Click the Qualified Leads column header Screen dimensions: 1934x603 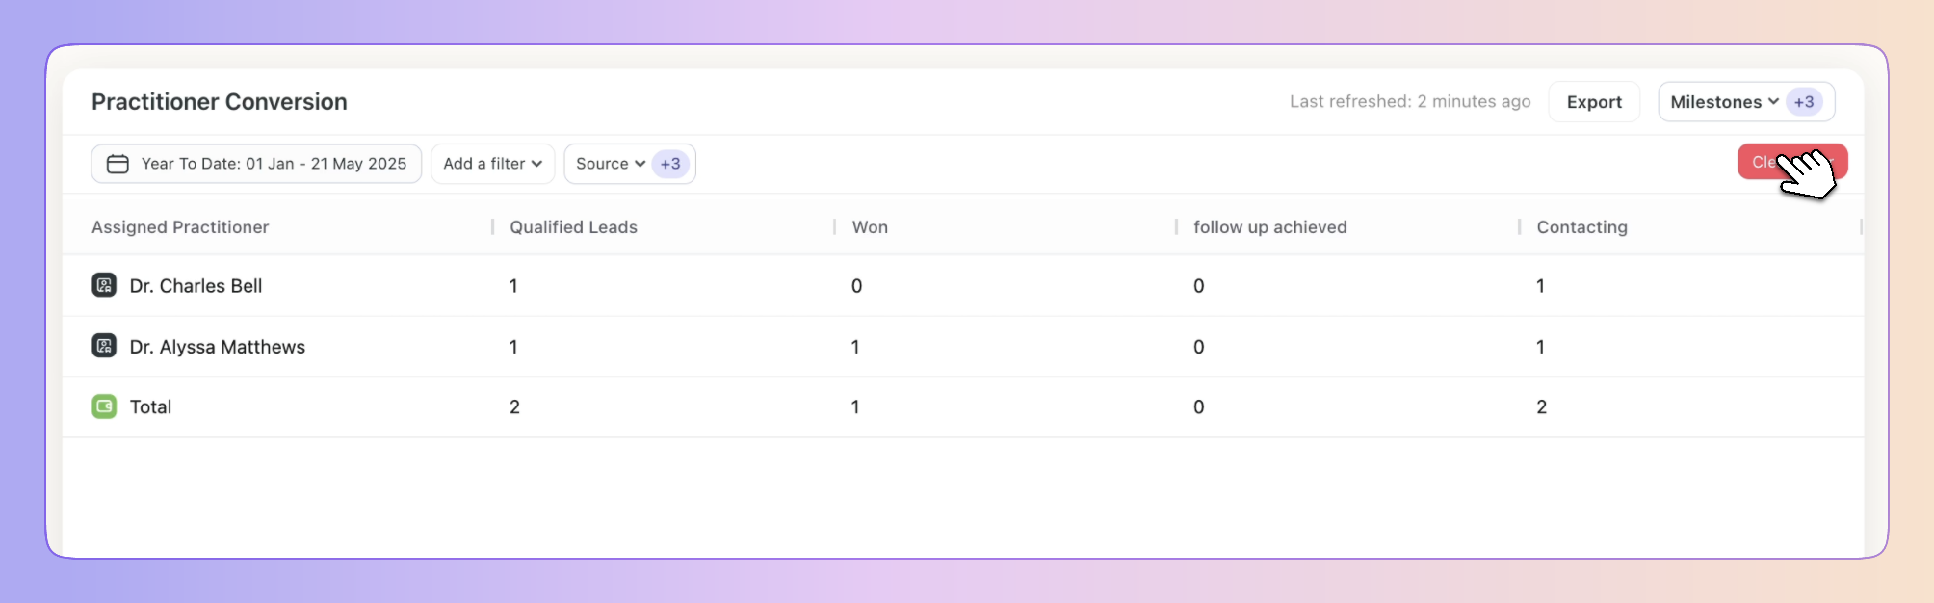click(573, 227)
